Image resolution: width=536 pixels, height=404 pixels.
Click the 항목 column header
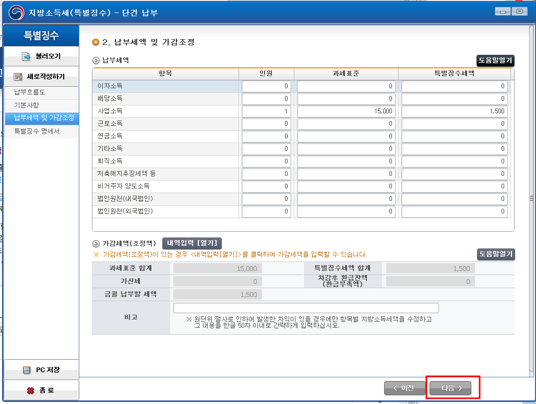[x=165, y=74]
